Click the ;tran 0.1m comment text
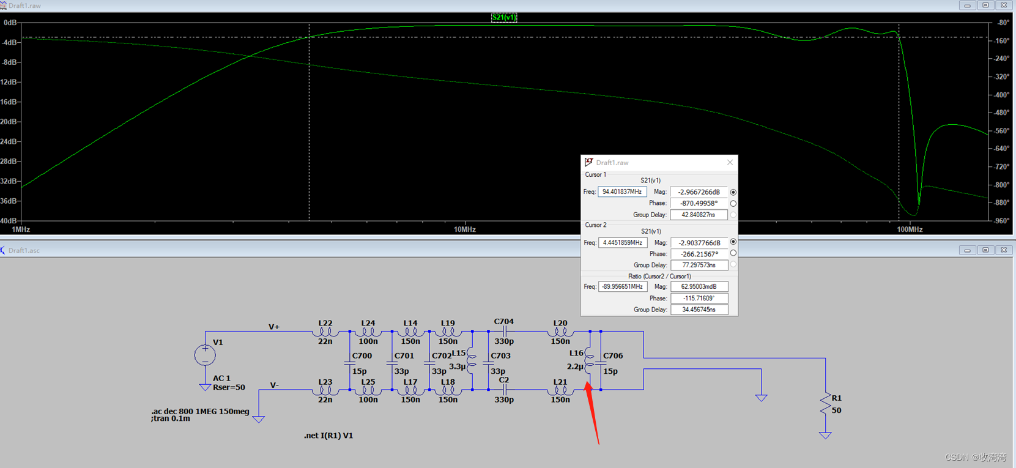 click(171, 418)
